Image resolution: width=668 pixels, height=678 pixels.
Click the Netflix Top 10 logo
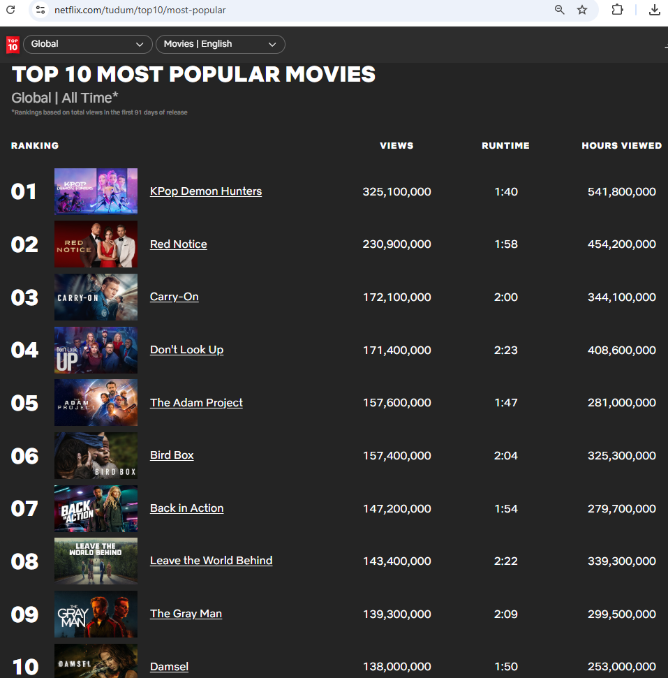(x=13, y=45)
